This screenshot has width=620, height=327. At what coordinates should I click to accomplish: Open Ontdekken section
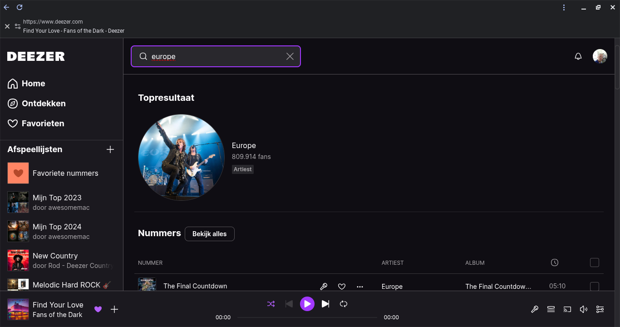pyautogui.click(x=37, y=104)
